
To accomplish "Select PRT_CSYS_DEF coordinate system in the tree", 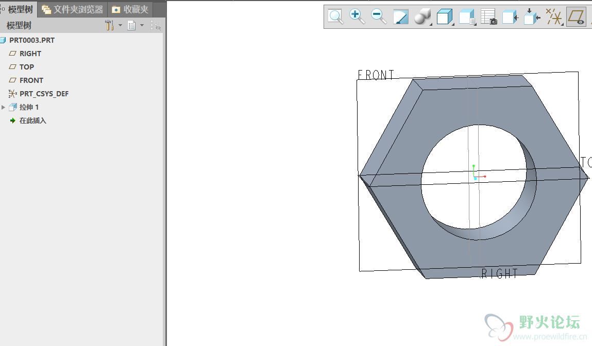I will coord(44,94).
